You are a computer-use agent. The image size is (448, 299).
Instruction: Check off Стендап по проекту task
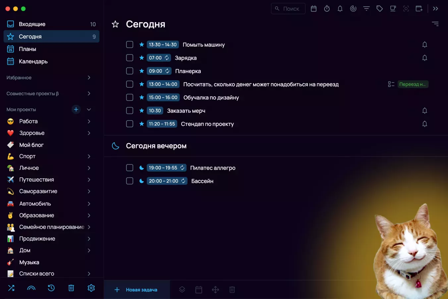point(130,124)
